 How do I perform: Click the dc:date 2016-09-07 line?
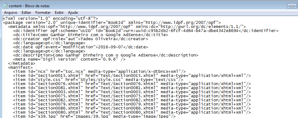tap(81, 47)
